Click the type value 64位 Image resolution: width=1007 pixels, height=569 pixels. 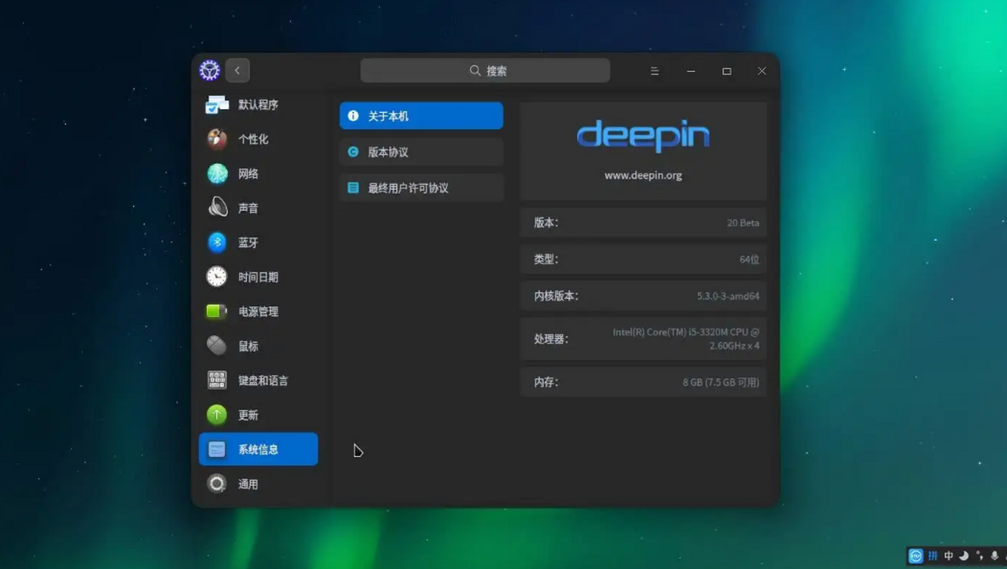tap(749, 260)
